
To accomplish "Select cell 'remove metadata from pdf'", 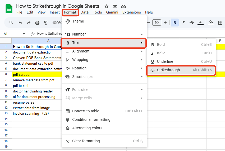I will pyautogui.click(x=37, y=80).
